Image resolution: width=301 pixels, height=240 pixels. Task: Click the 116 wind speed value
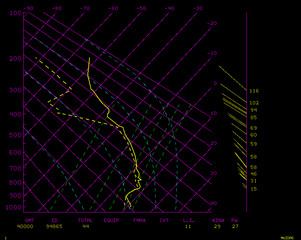254,91
